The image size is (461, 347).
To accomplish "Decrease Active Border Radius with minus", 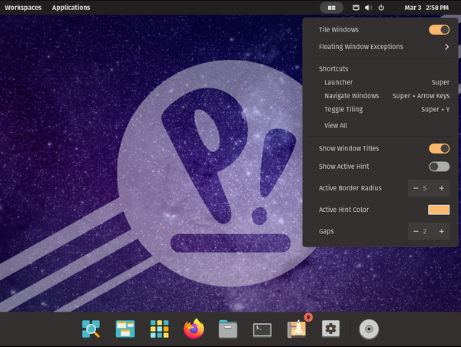I will 416,188.
